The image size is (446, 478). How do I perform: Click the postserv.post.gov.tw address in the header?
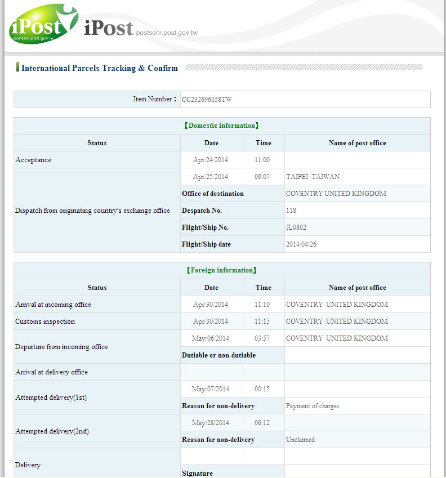point(167,33)
